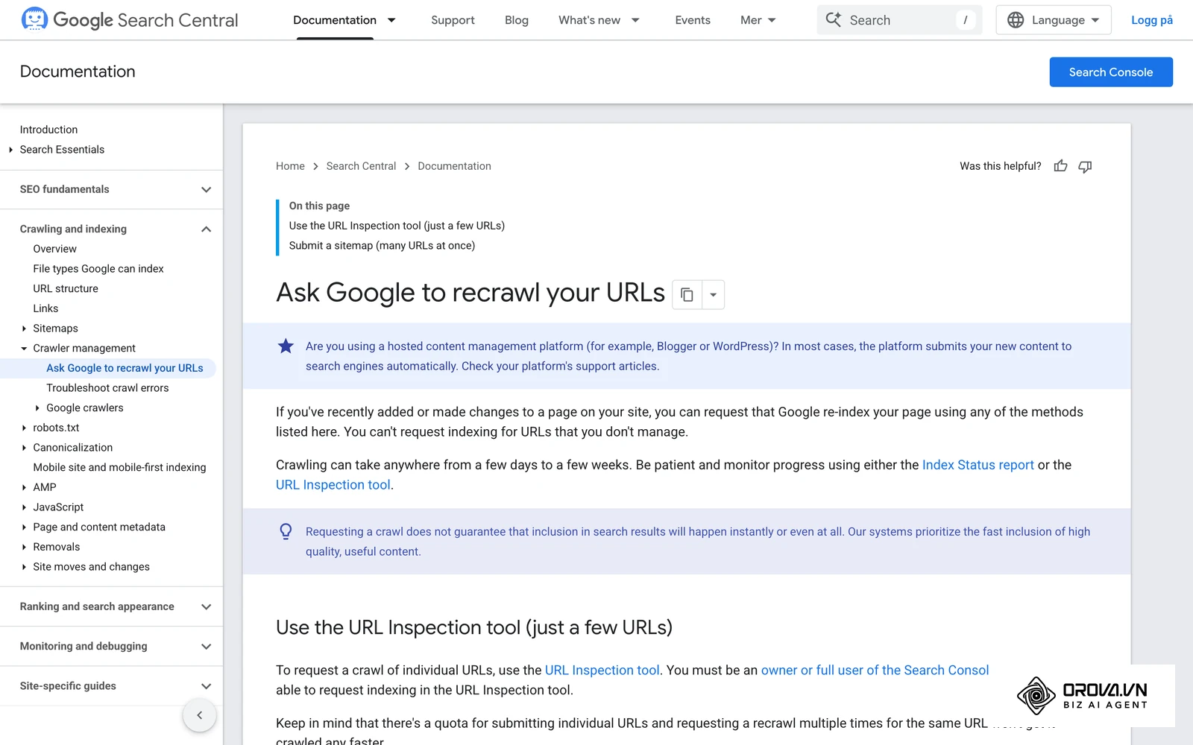Viewport: 1193px width, 745px height.
Task: Open the Documentation tab
Action: 335,20
